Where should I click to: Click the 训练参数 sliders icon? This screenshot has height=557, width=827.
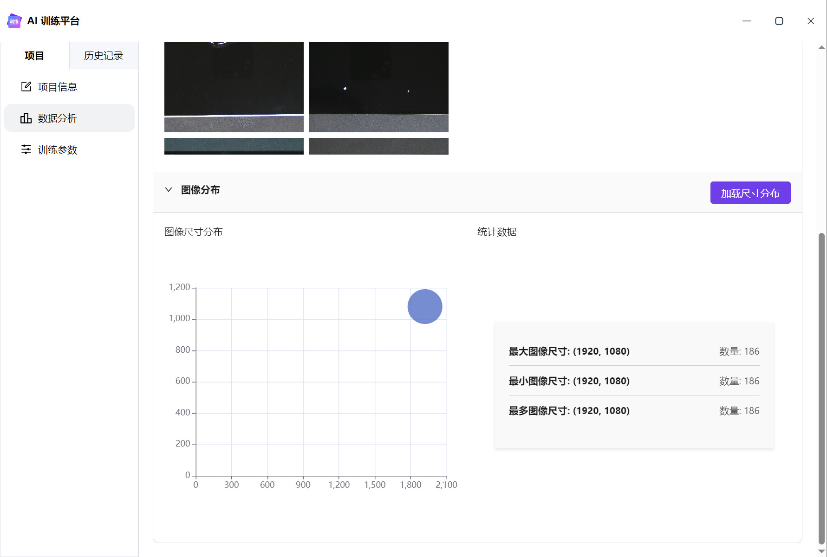[26, 149]
